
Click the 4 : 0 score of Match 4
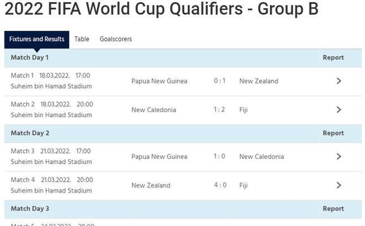[220, 185]
